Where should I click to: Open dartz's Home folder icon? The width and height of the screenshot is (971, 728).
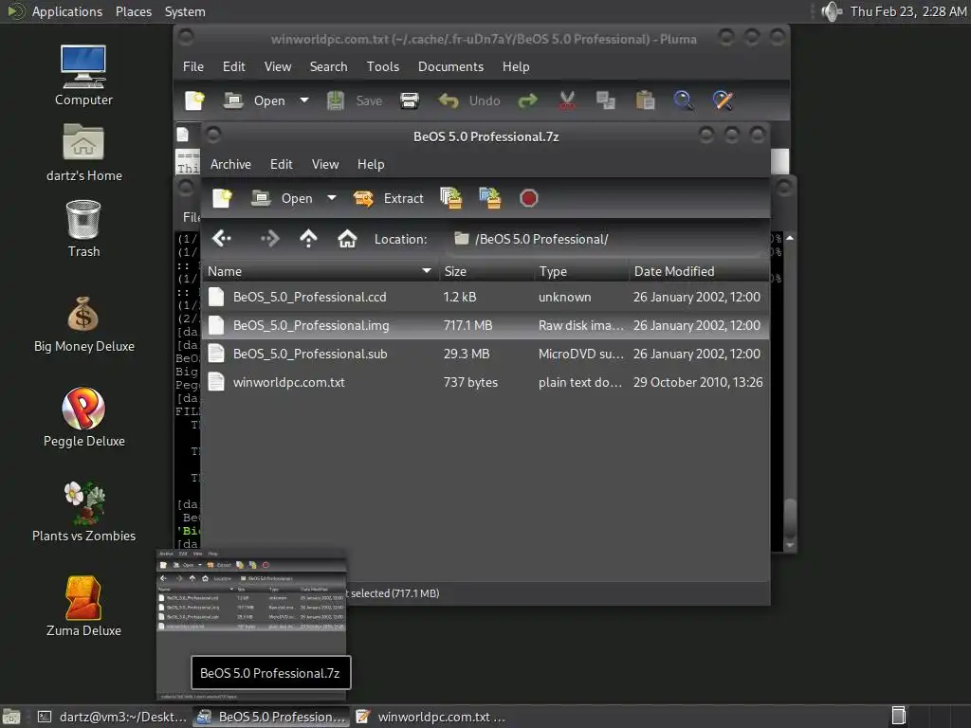[83, 152]
